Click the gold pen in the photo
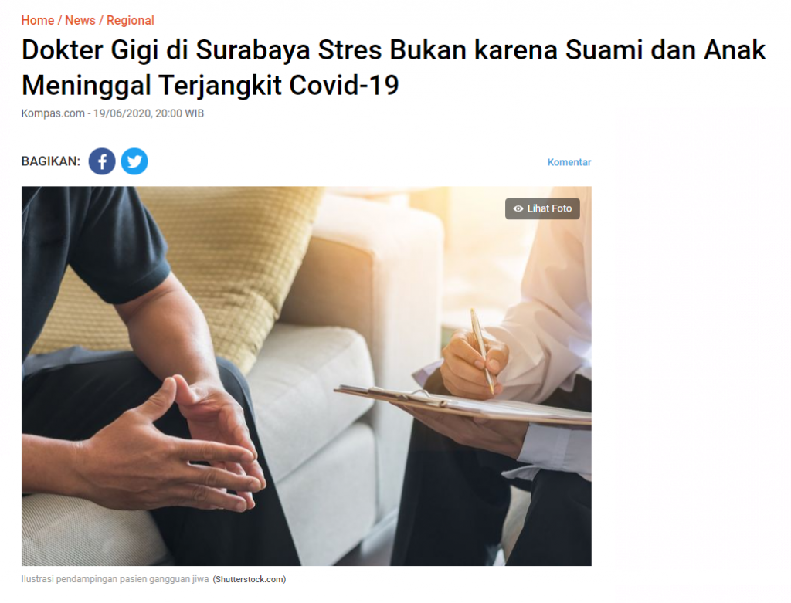 [482, 351]
